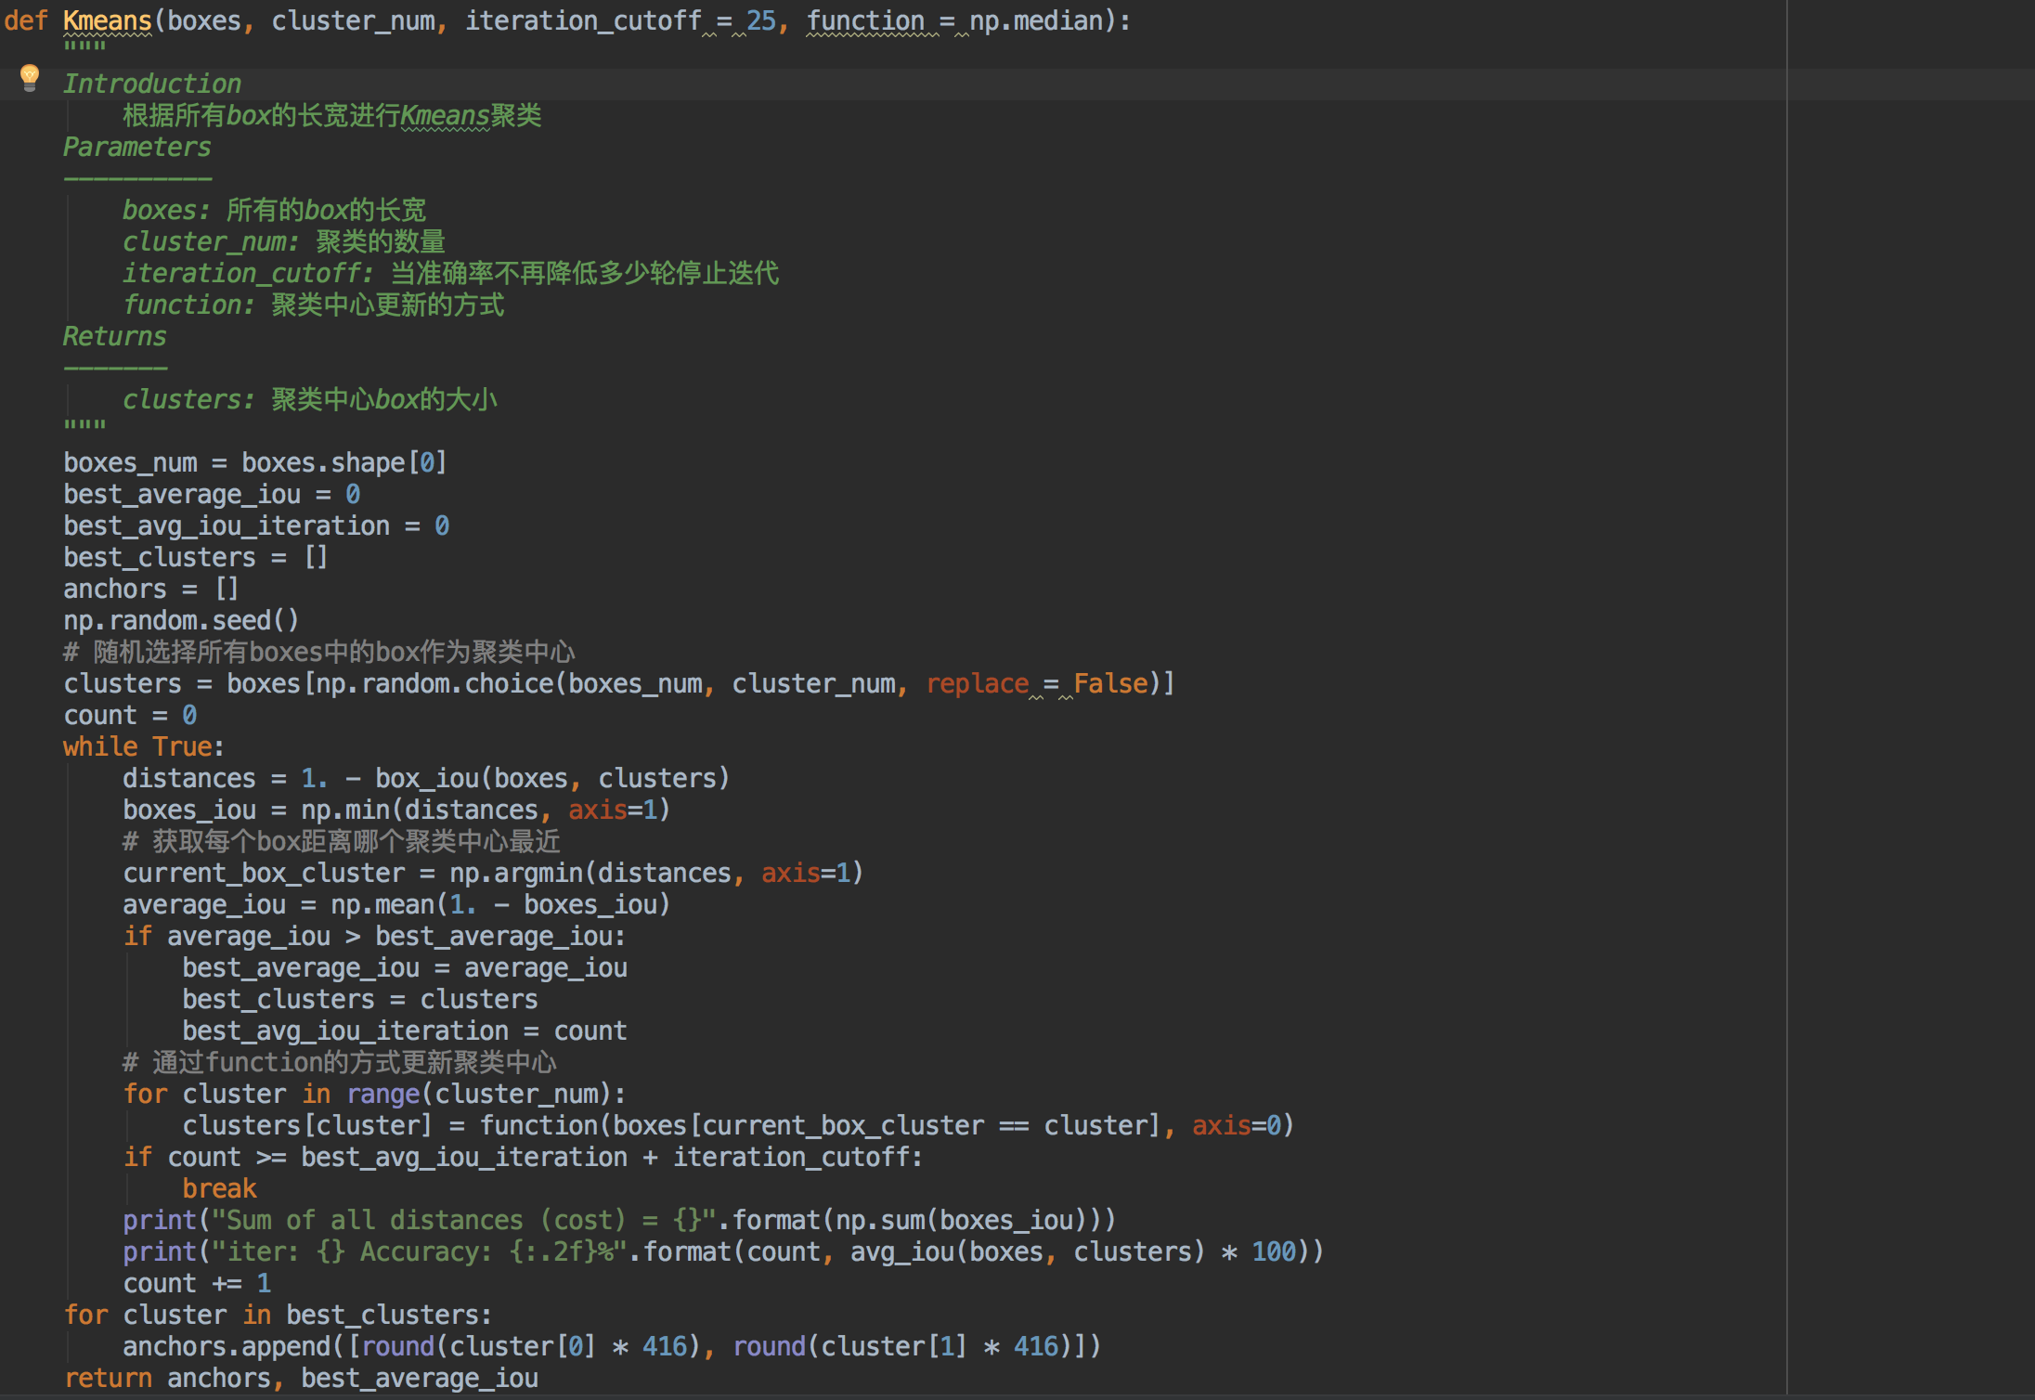Click 'best_clusters = clusters' line

pos(360,999)
